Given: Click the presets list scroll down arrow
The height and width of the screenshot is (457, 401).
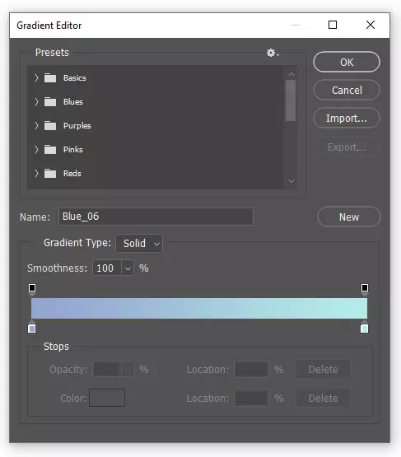Looking at the screenshot, I should point(291,181).
